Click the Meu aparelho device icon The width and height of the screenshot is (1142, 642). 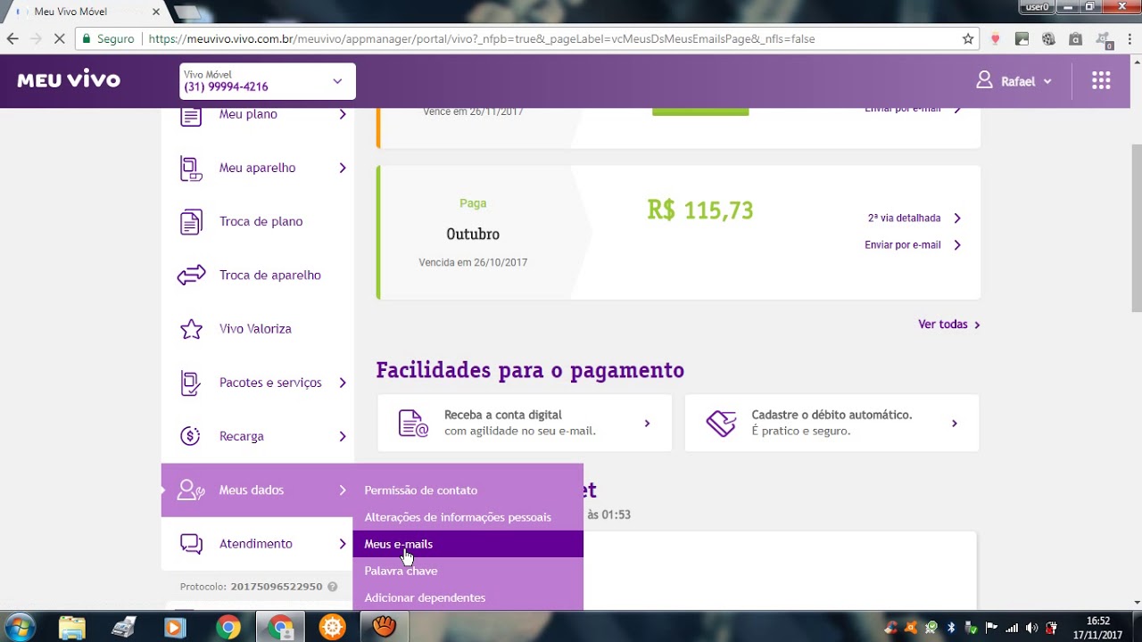191,169
